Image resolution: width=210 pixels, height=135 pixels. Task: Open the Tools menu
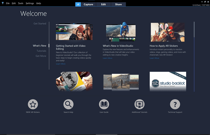pos(21,3)
